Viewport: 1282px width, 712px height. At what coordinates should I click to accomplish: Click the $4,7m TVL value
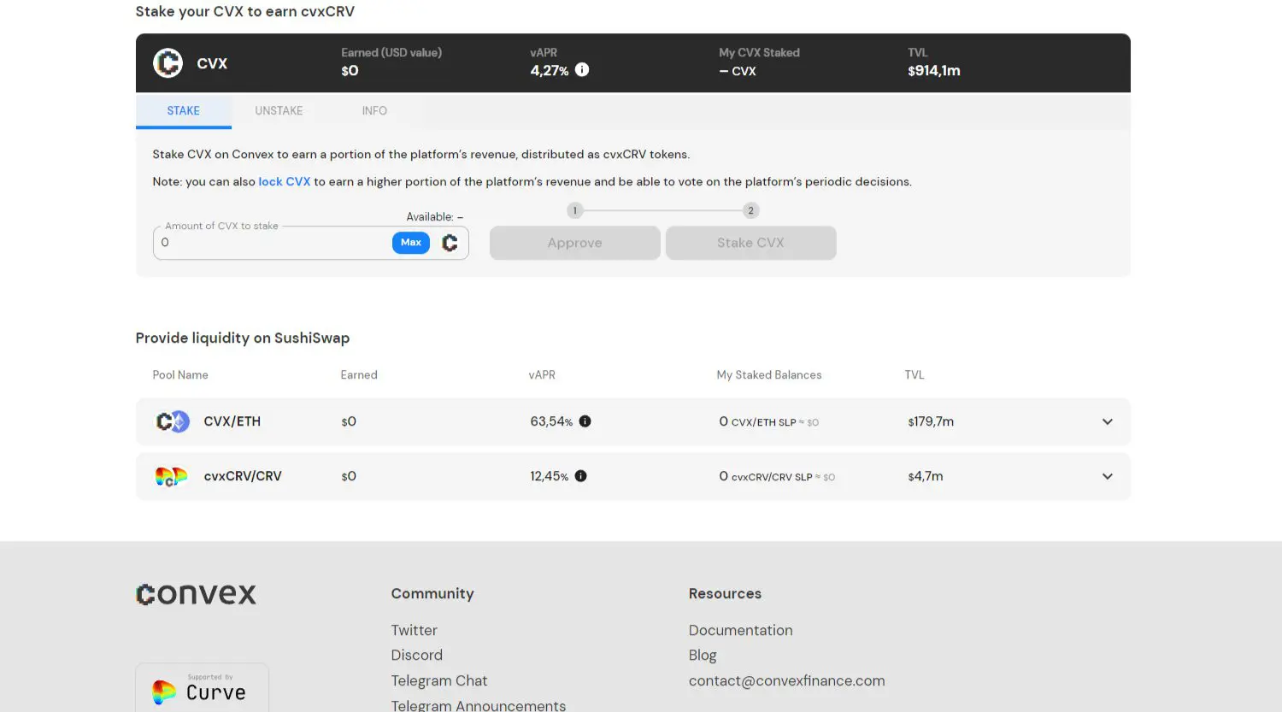point(926,476)
